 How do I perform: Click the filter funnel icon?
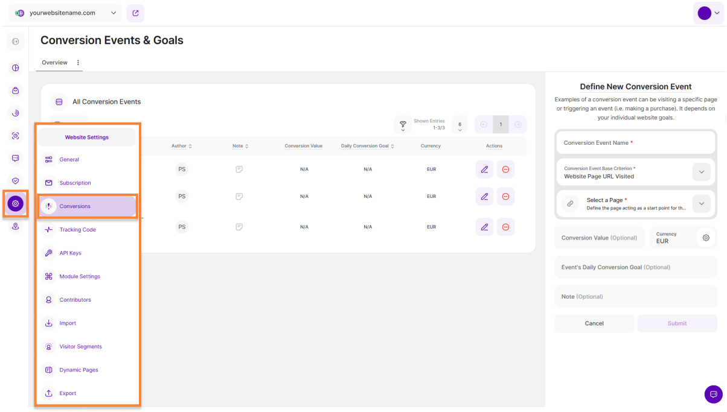tap(403, 124)
